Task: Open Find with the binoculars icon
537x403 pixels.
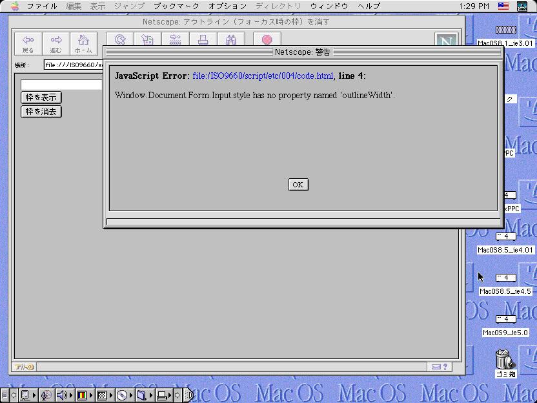Action: point(231,39)
